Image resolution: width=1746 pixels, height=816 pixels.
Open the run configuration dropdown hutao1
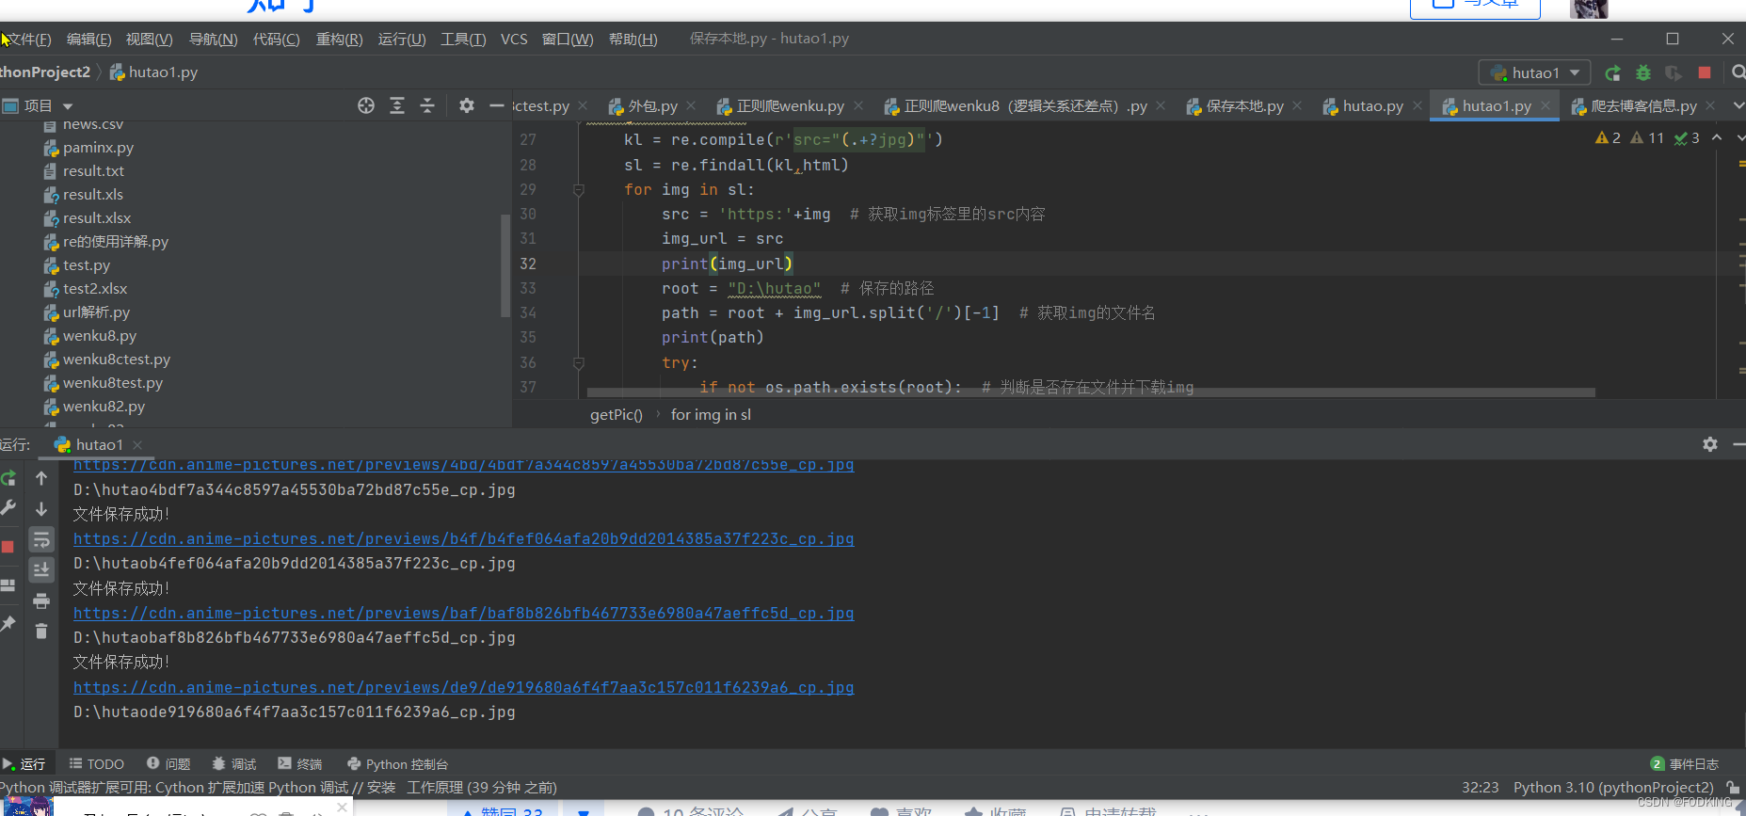click(1535, 72)
